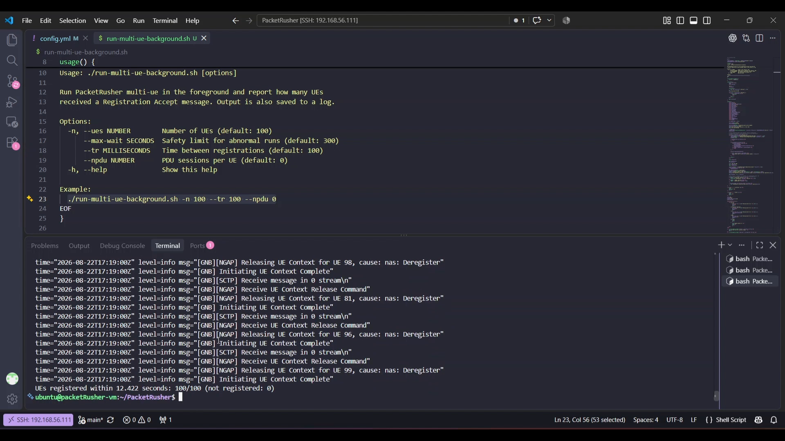Click the PacketRusher command center search box
This screenshot has height=441, width=785.
coord(383,20)
